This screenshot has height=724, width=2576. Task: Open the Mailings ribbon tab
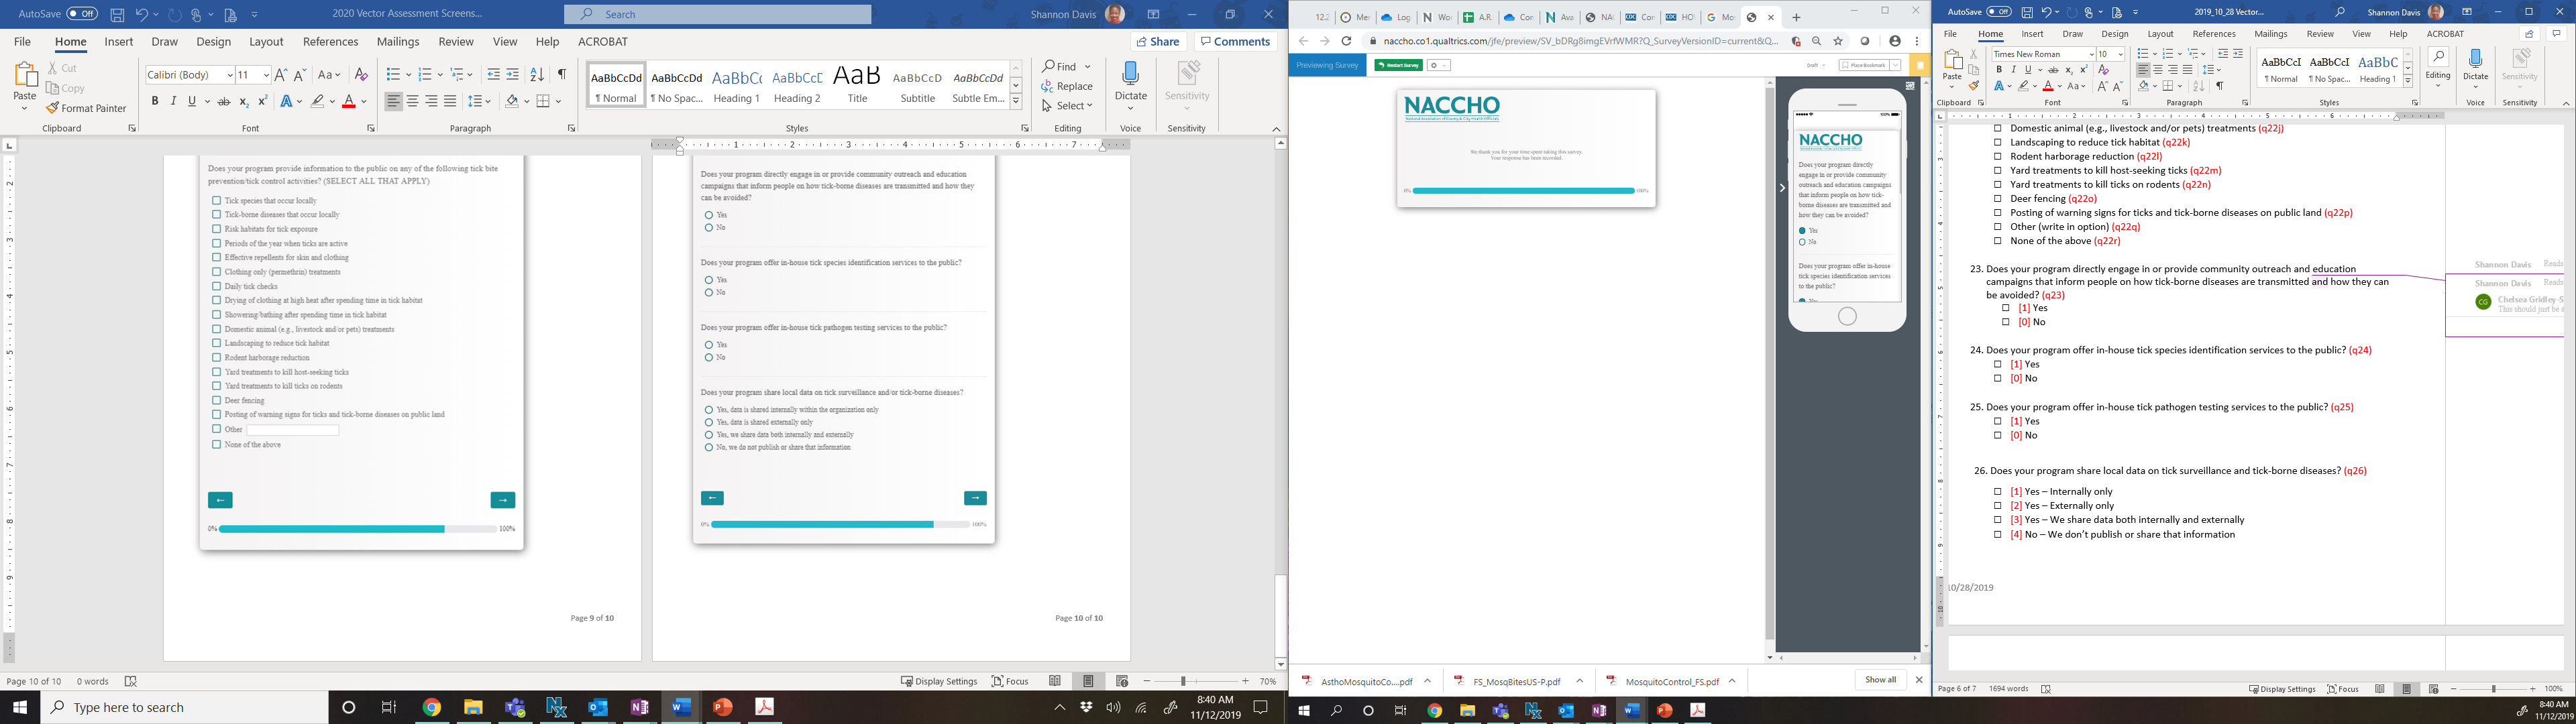[398, 42]
